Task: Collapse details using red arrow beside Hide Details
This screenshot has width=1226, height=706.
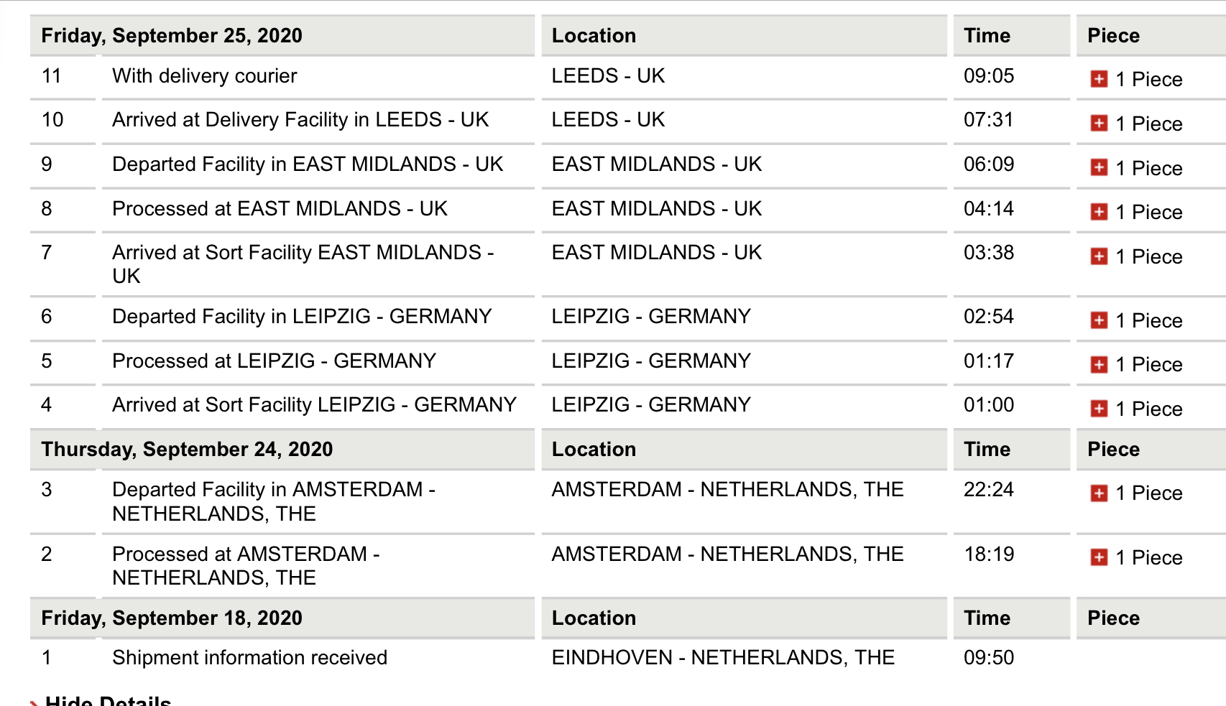Action: click(34, 702)
